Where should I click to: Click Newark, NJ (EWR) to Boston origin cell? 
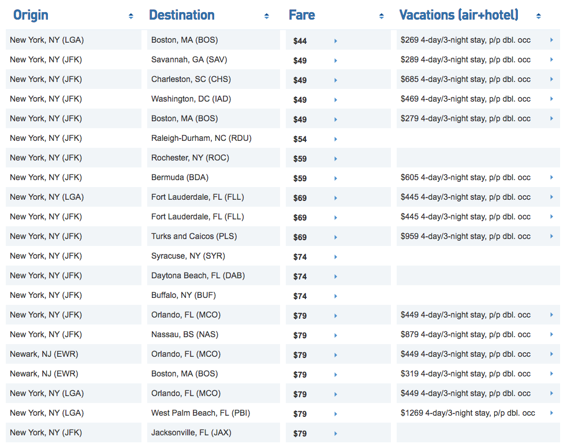click(x=44, y=374)
